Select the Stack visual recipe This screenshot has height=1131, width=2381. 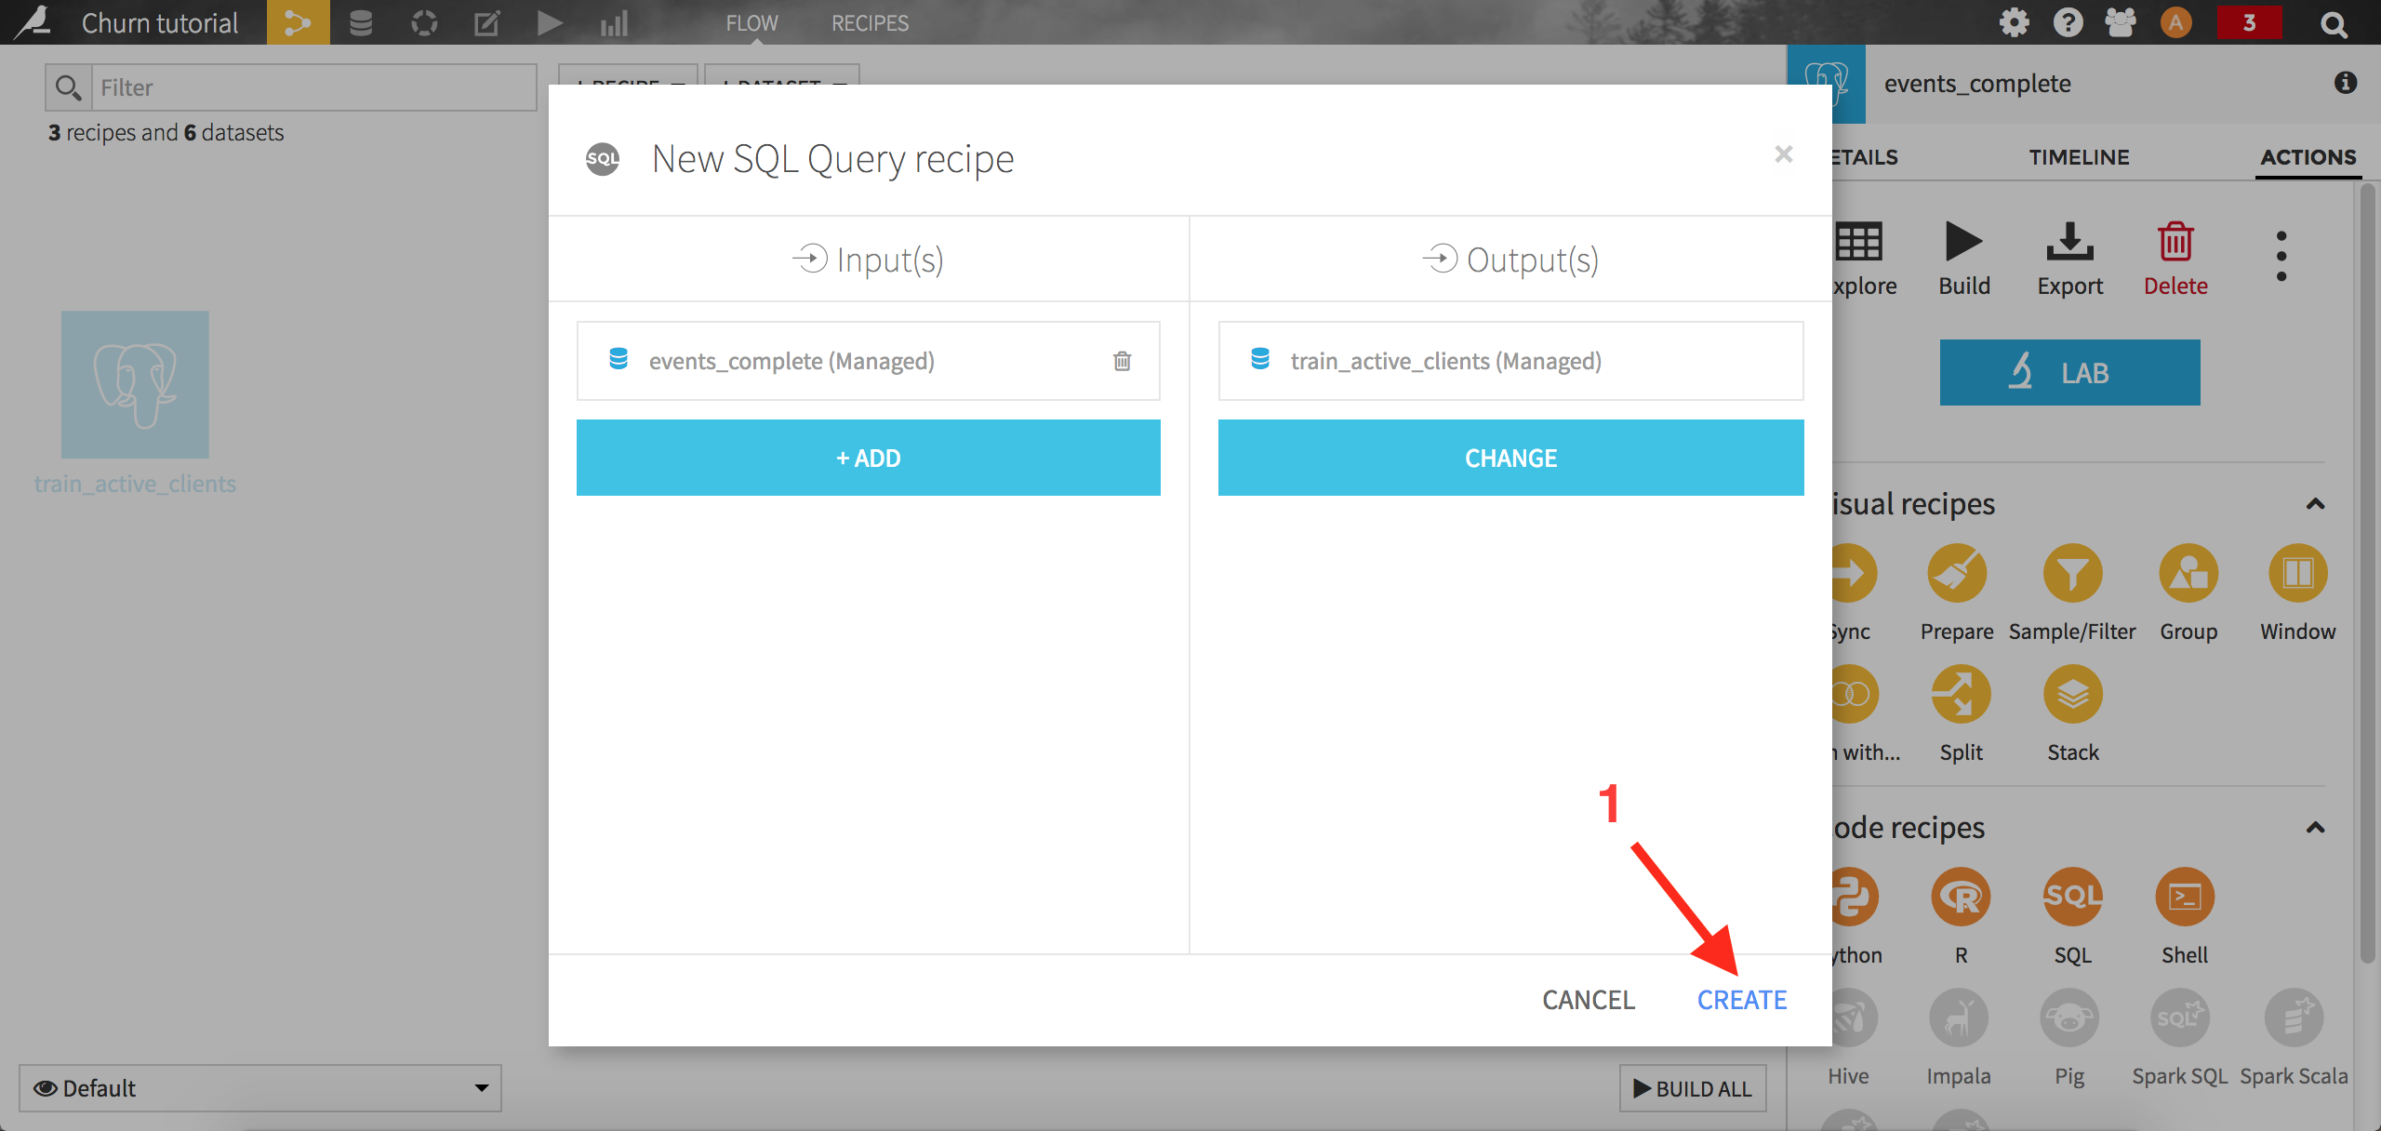click(2072, 693)
